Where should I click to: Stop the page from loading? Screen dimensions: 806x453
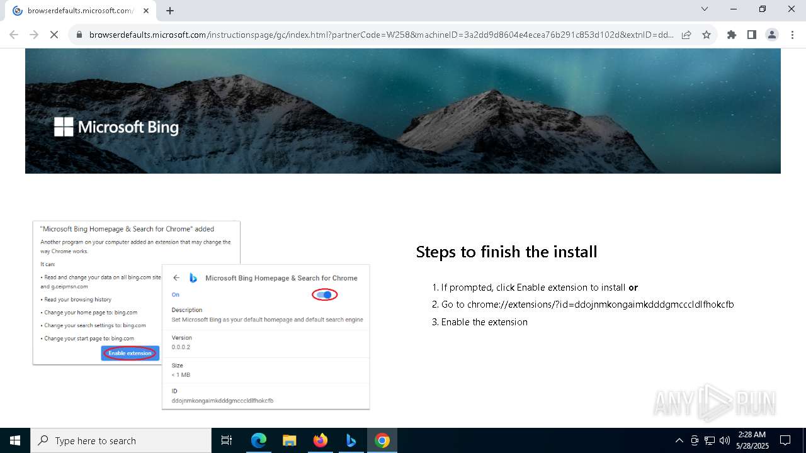[54, 35]
